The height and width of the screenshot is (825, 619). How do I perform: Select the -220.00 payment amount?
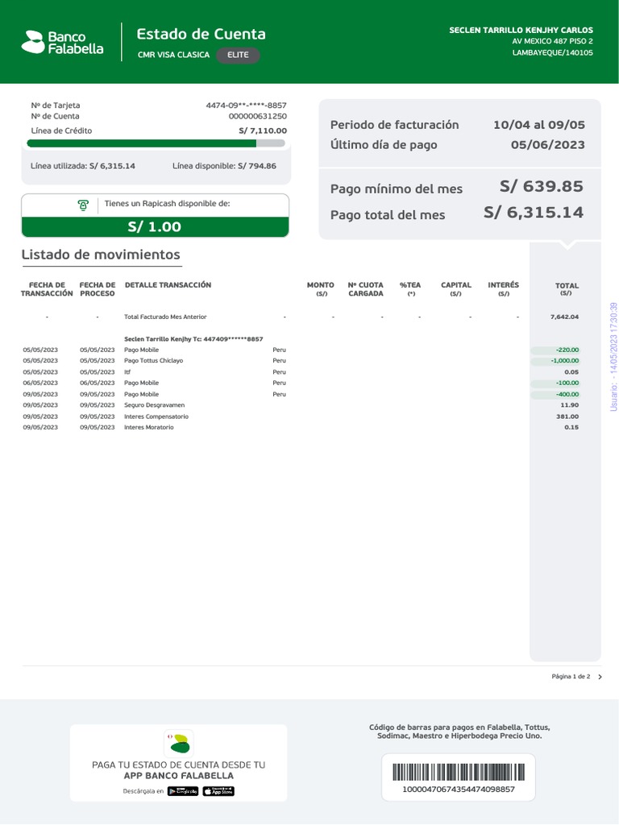tap(567, 350)
